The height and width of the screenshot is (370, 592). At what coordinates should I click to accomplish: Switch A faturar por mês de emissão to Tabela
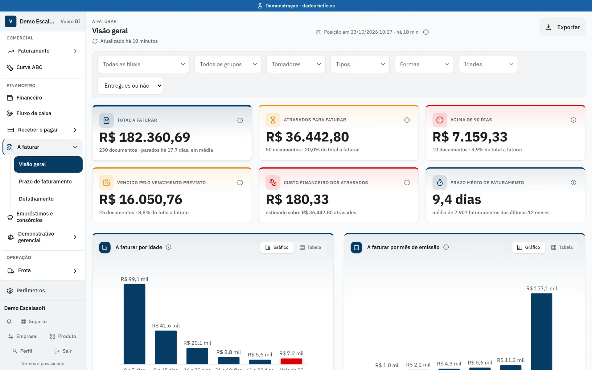click(x=562, y=247)
